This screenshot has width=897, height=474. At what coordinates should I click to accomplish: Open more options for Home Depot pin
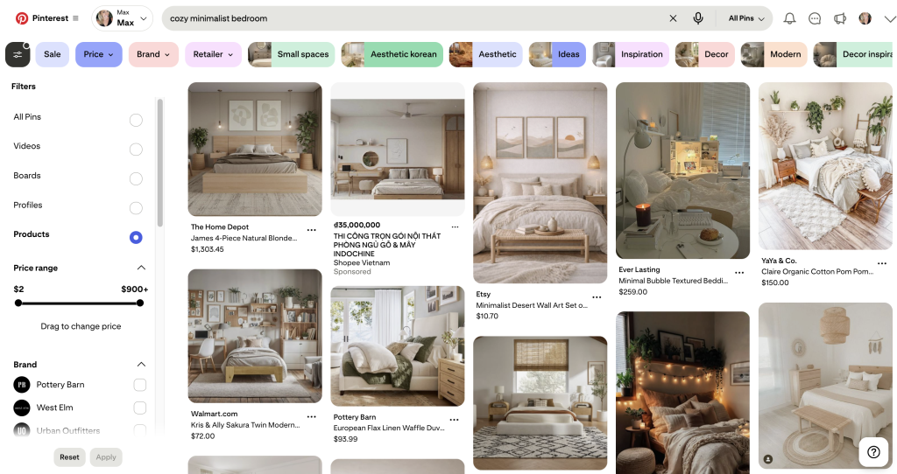coord(311,230)
